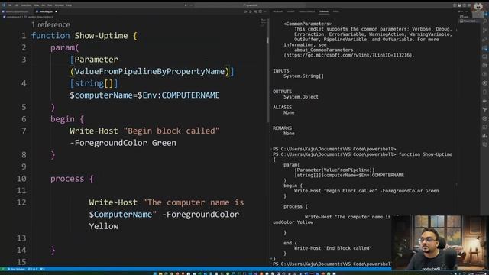
Task: Click 'System.Object' under OUTPUTS in terminal
Action: click(x=301, y=97)
